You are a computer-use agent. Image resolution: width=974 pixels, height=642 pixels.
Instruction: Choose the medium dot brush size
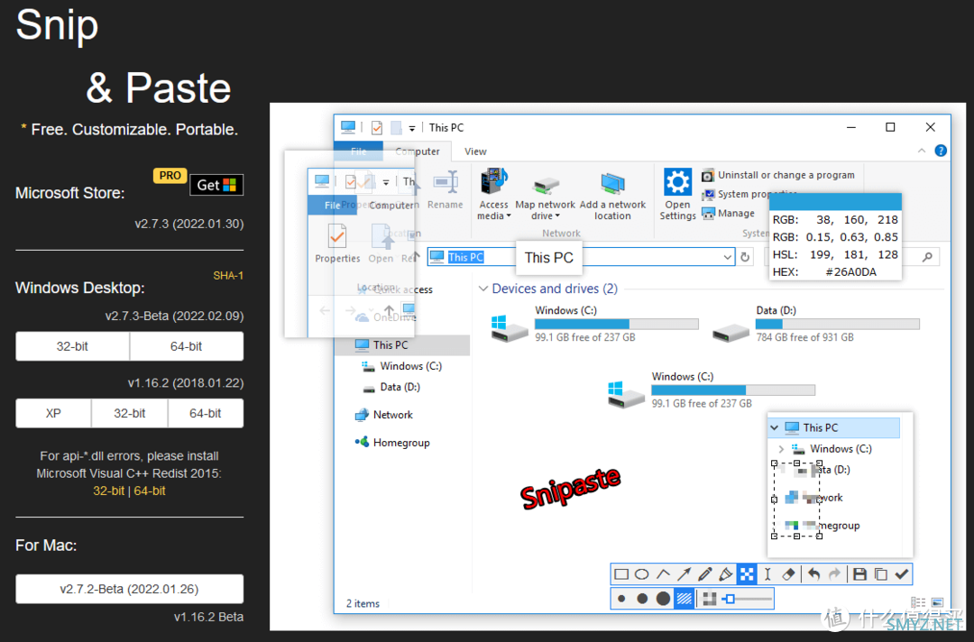642,599
